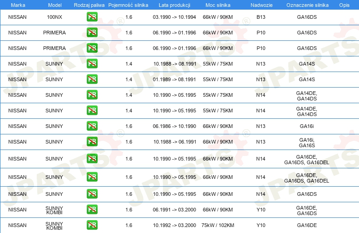The image size is (359, 233).
Task: Select the GA16i engine code cell
Action: [x=307, y=126]
